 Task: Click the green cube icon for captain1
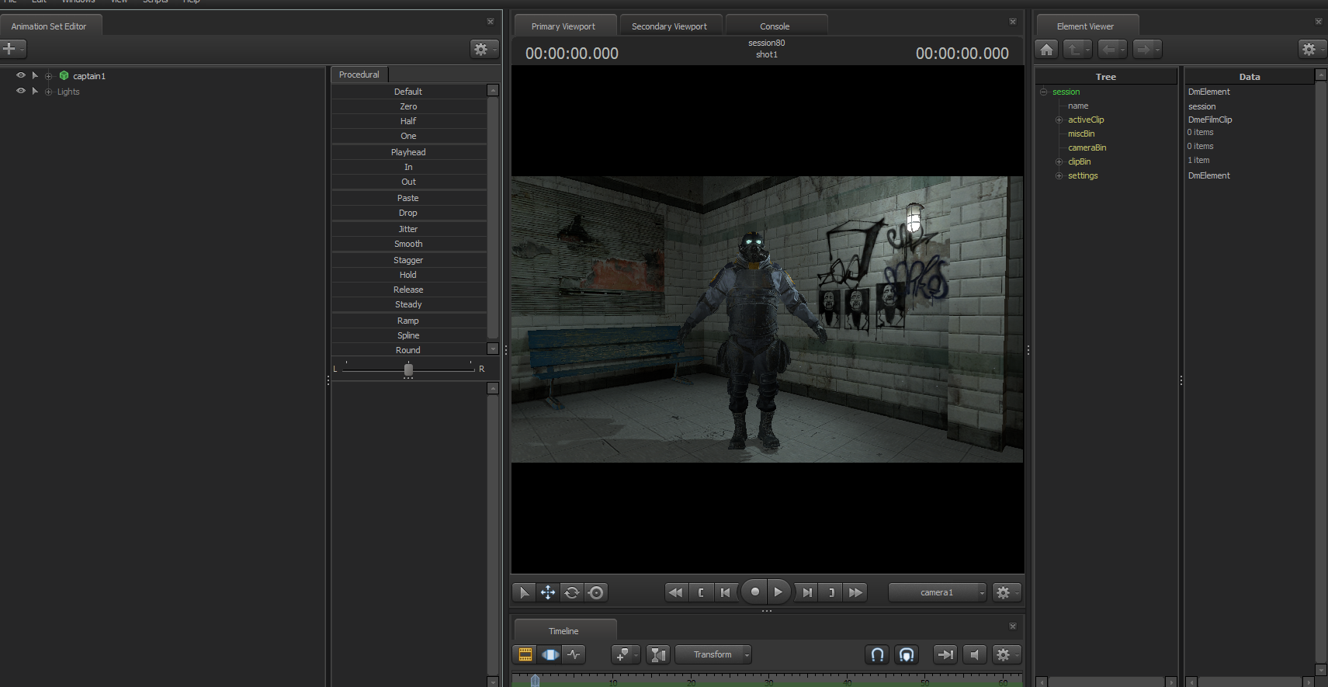(x=64, y=75)
